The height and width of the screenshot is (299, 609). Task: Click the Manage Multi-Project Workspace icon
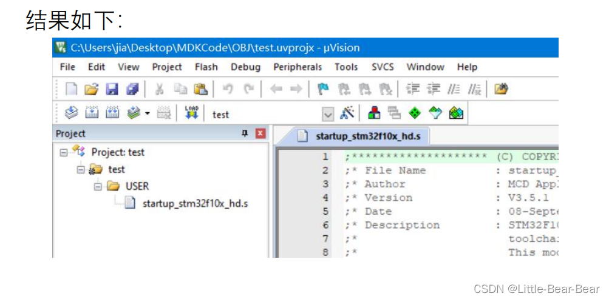click(x=395, y=113)
